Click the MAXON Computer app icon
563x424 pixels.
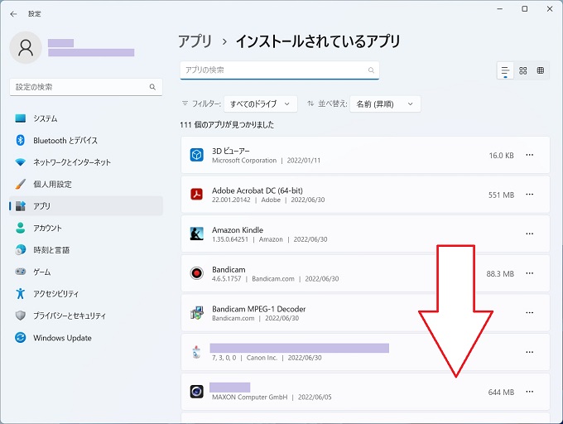pyautogui.click(x=197, y=392)
